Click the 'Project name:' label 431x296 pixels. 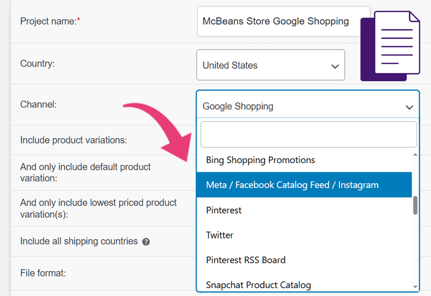(50, 21)
